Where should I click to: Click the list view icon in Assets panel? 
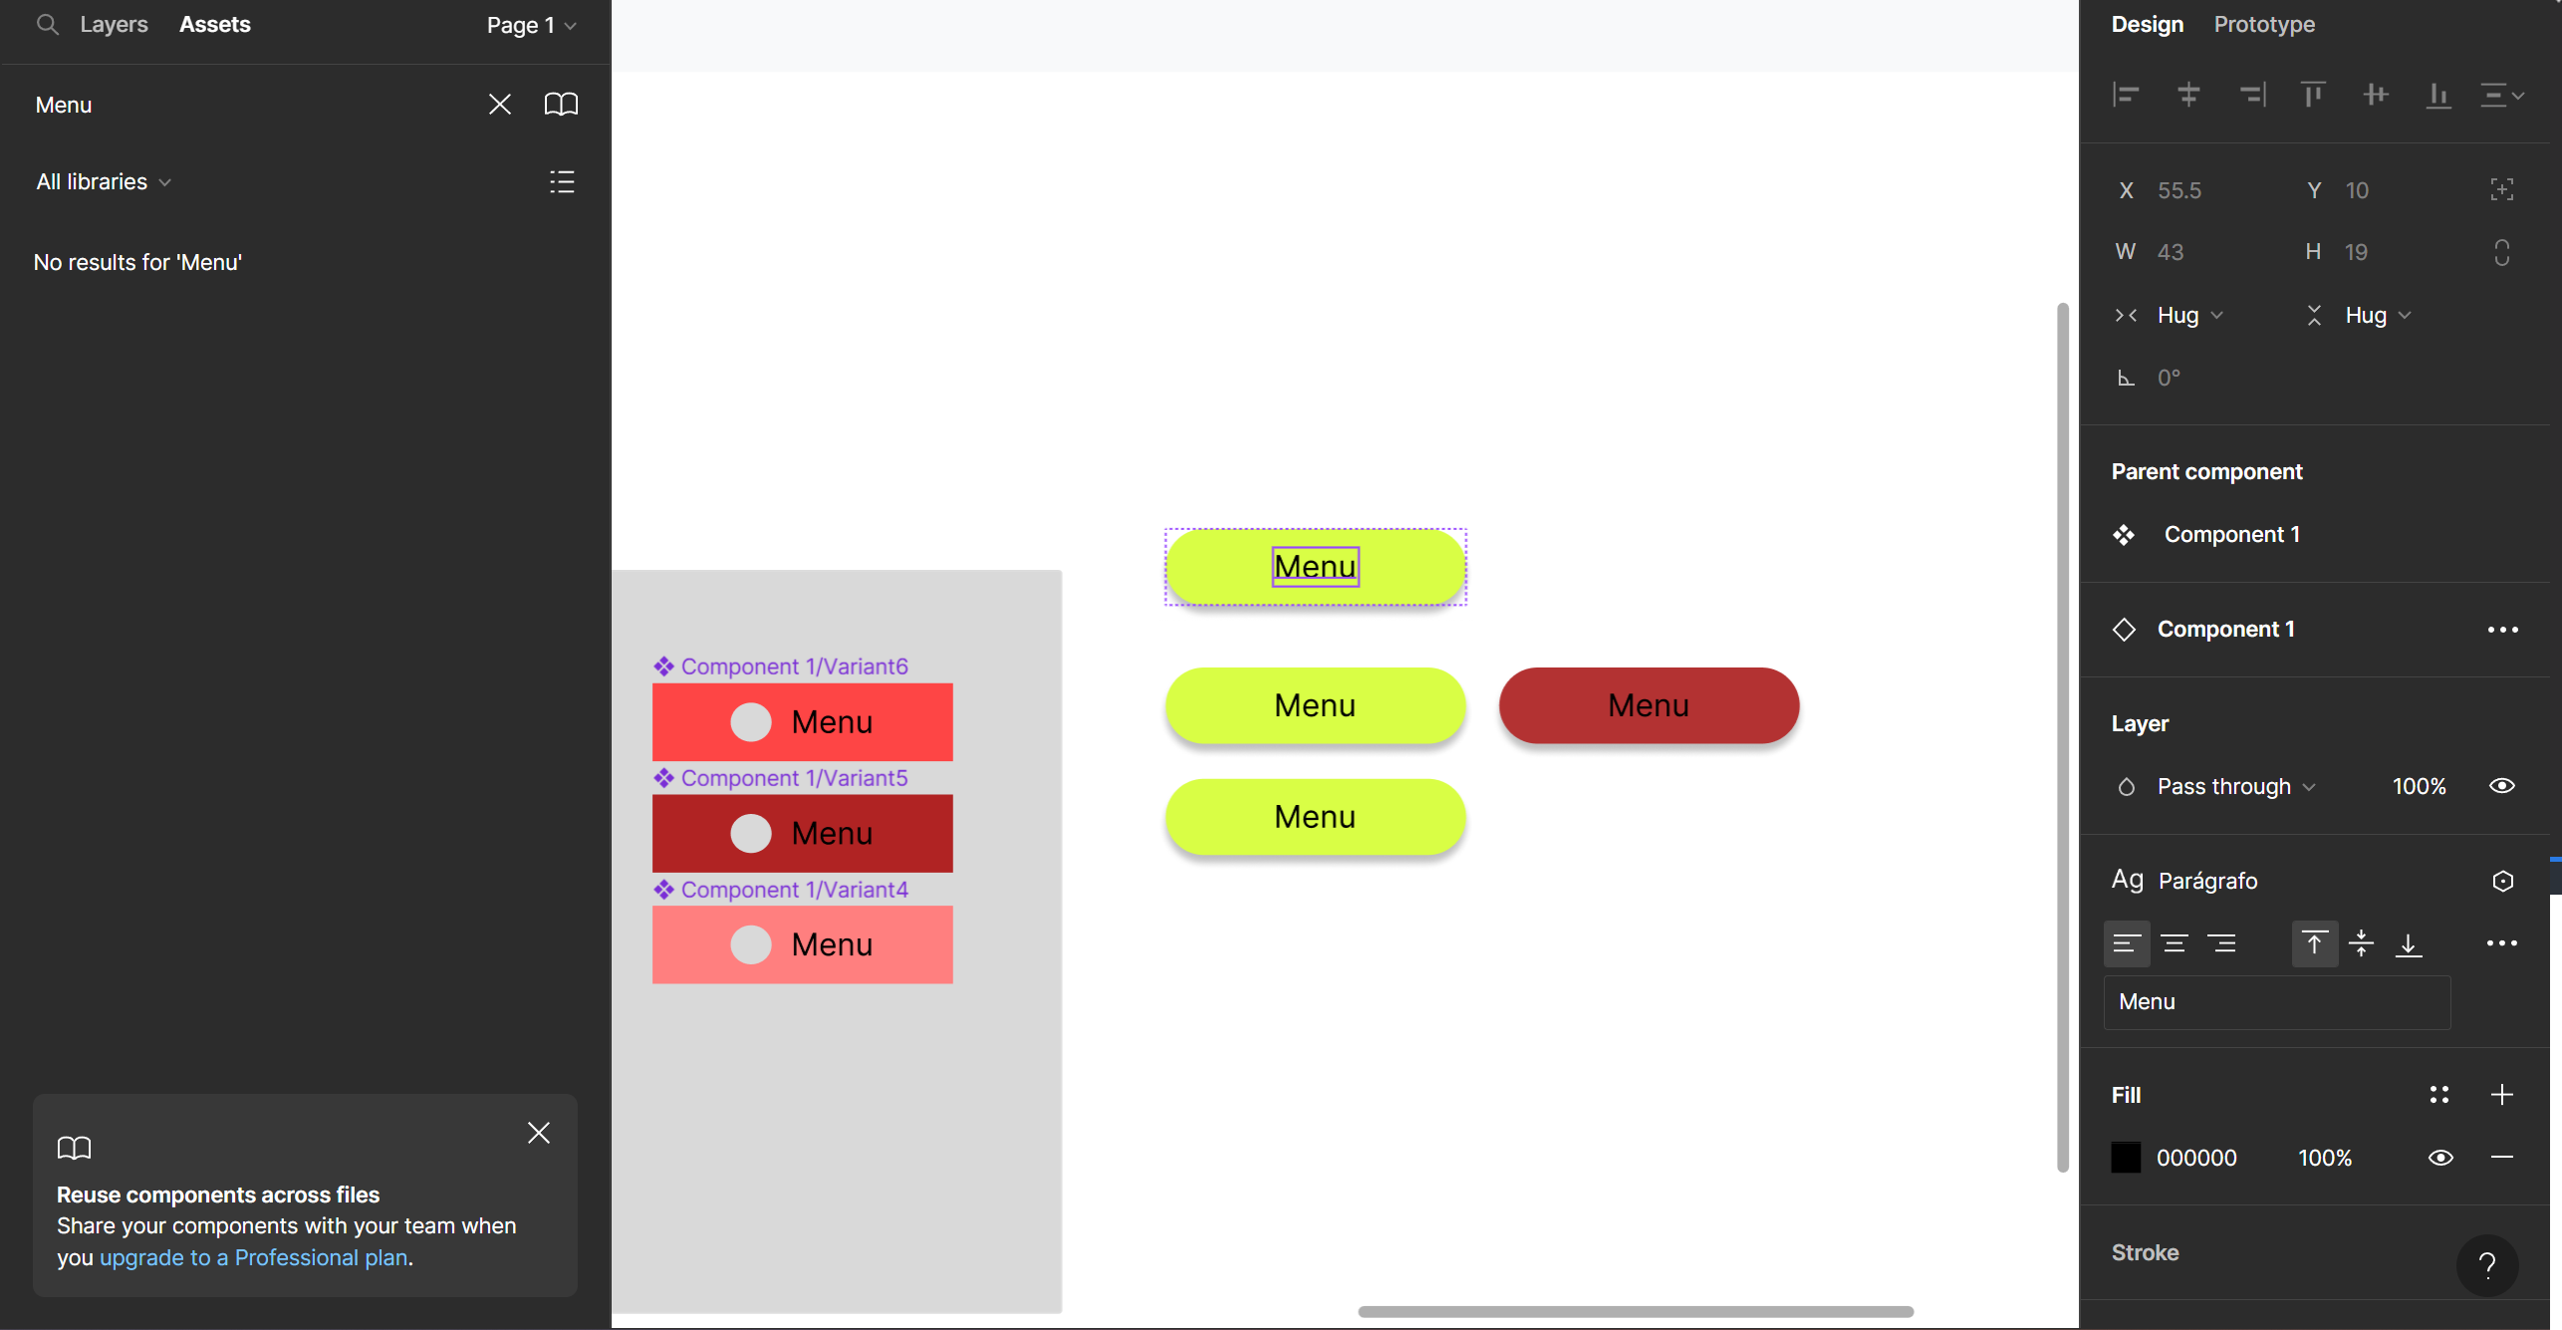(x=561, y=181)
